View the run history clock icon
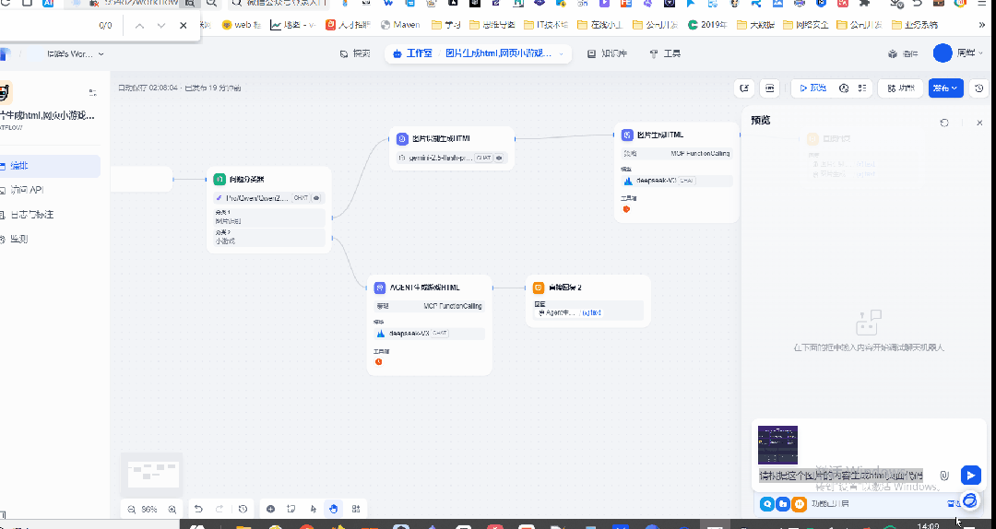The width and height of the screenshot is (996, 529). [844, 88]
